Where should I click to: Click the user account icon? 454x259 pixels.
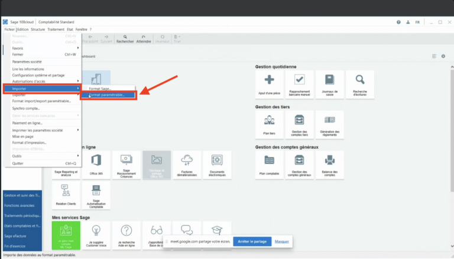coord(408,22)
